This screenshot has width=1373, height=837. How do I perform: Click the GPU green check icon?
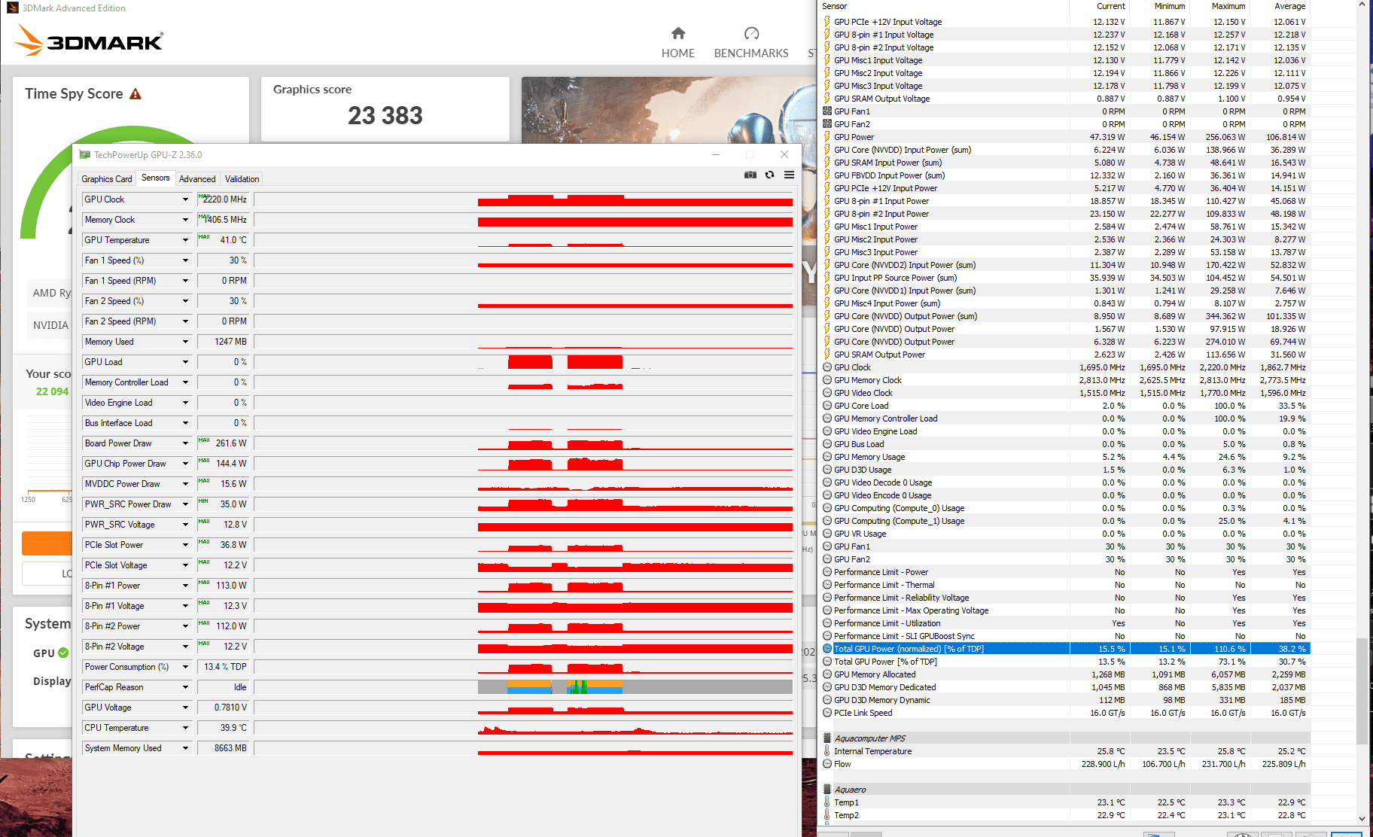click(x=63, y=653)
